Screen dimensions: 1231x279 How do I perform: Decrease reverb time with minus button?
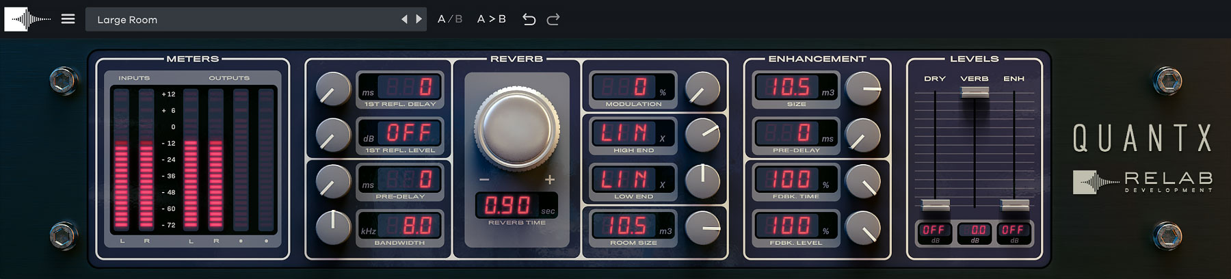[484, 180]
